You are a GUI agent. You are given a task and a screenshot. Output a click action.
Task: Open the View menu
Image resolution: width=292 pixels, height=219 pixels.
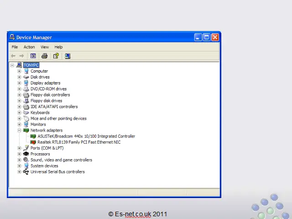click(45, 47)
